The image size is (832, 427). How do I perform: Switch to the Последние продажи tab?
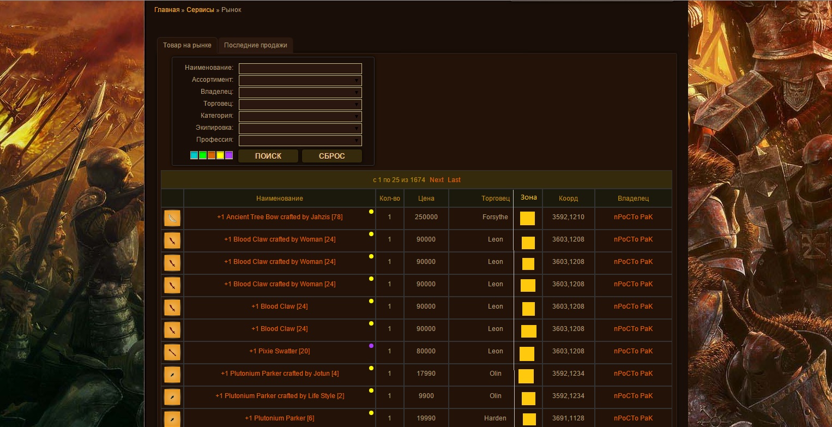(255, 45)
